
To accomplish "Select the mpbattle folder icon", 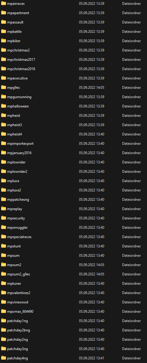I will [x=4, y=32].
